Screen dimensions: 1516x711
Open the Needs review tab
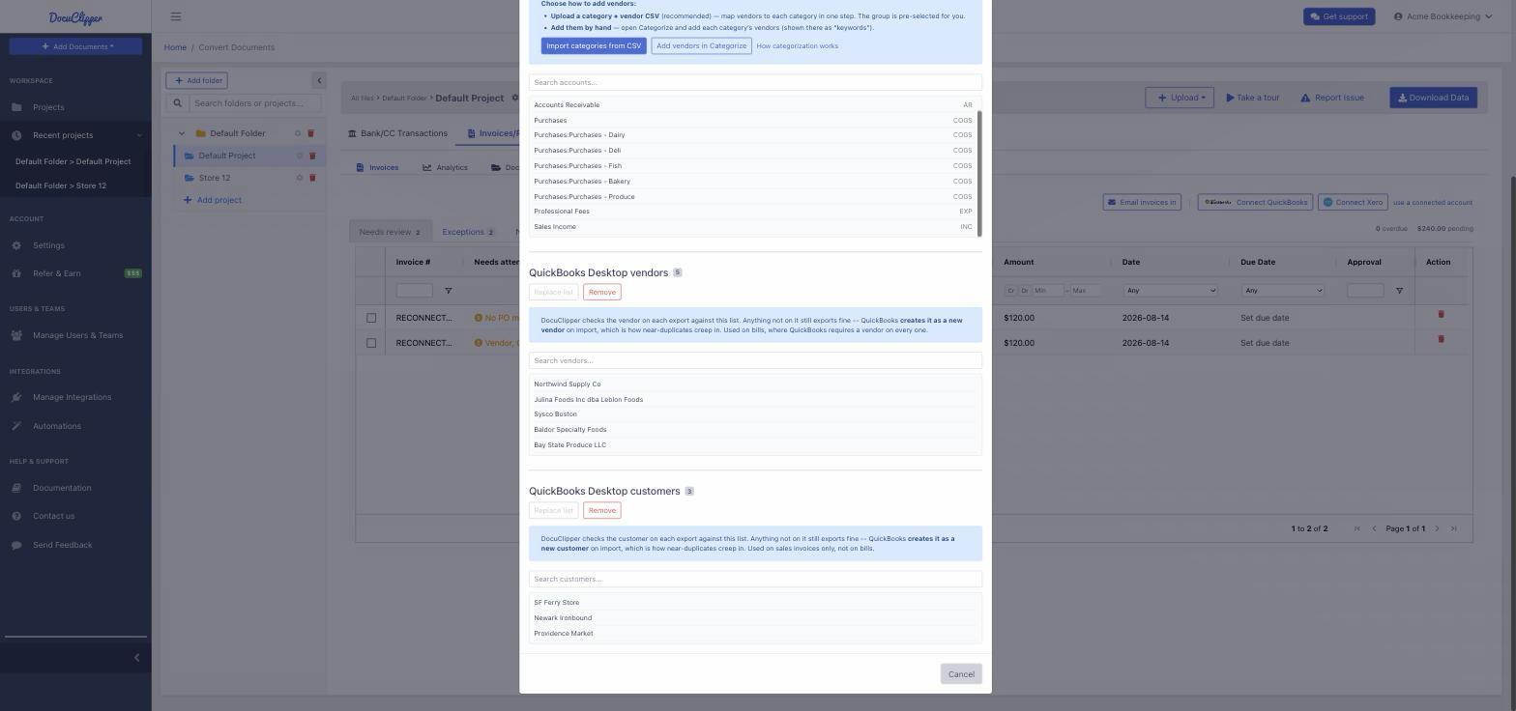[390, 232]
